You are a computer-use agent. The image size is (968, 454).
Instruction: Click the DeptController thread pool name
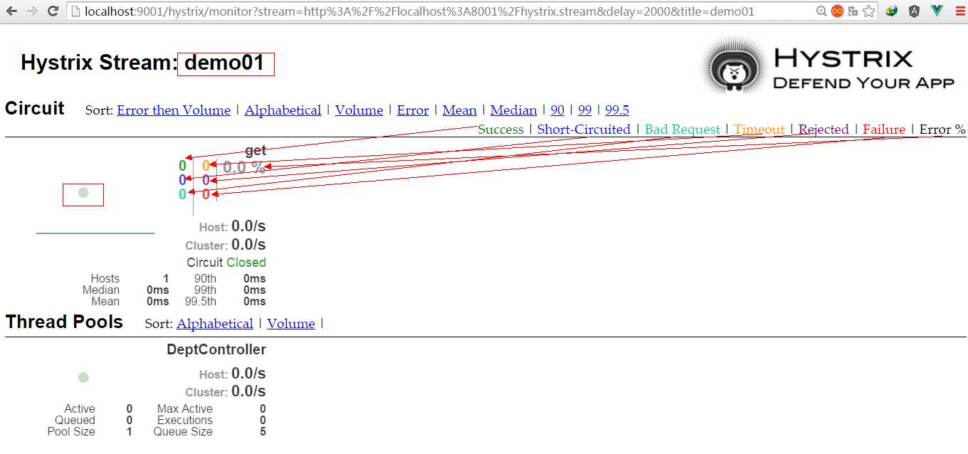(x=216, y=349)
